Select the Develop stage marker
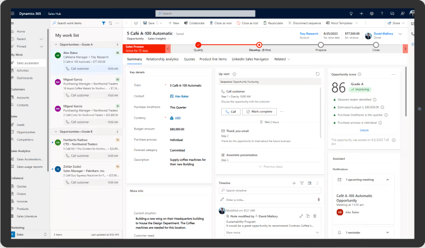 point(259,45)
